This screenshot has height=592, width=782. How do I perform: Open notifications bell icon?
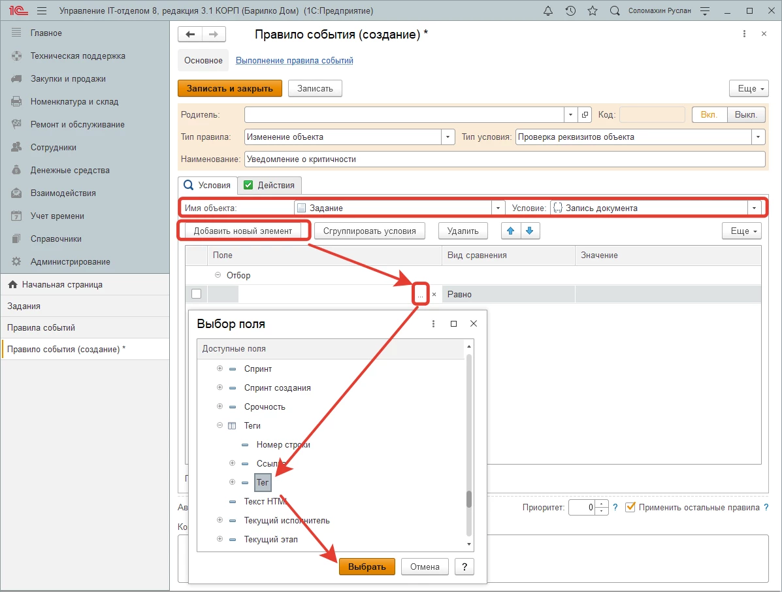548,10
